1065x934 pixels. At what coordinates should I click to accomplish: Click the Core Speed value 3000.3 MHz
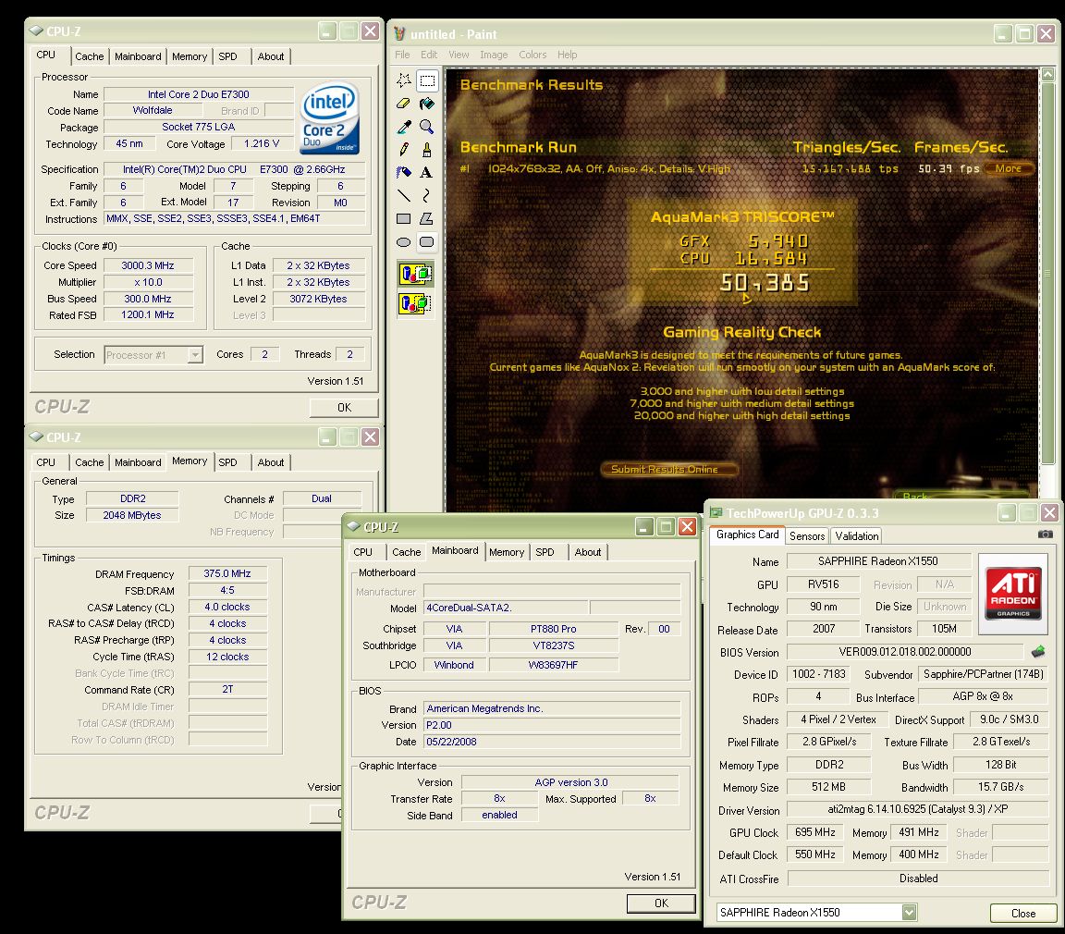tap(148, 265)
